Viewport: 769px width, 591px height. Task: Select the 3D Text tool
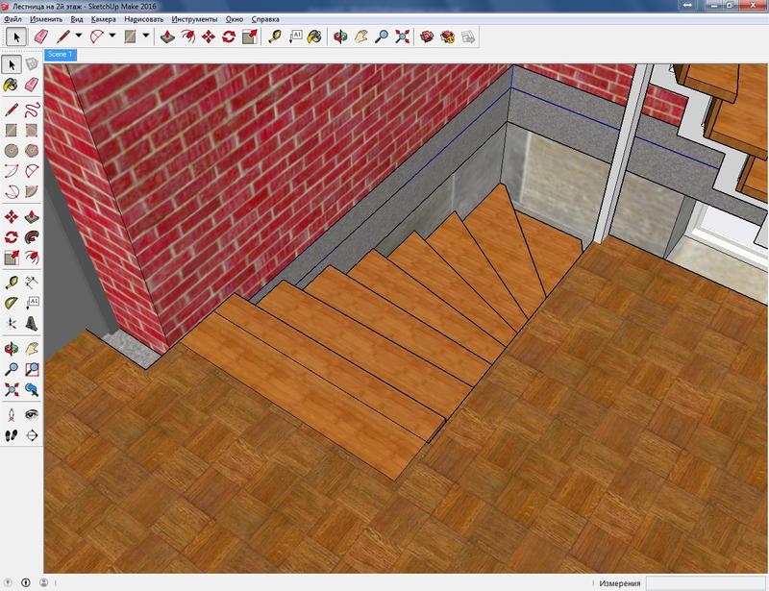tap(32, 323)
